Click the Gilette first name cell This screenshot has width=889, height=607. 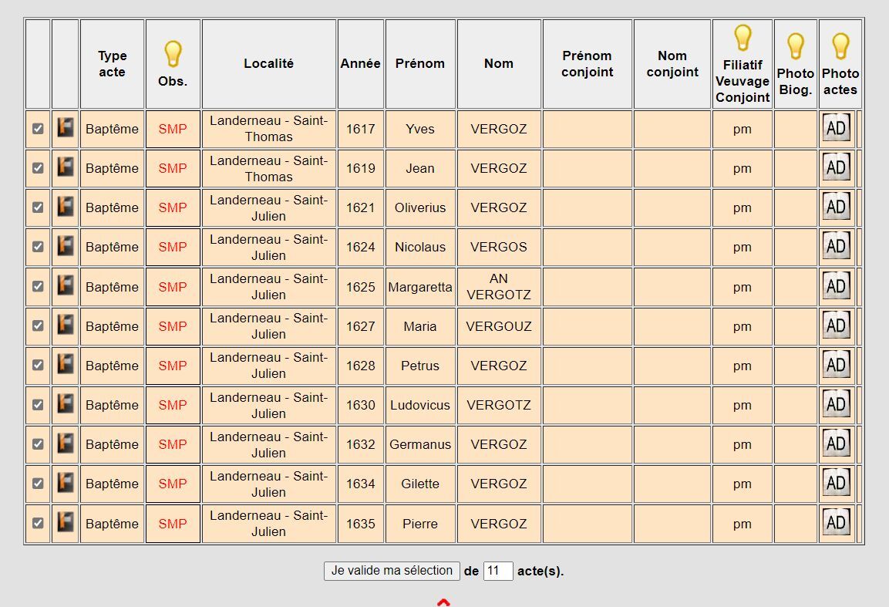point(420,484)
